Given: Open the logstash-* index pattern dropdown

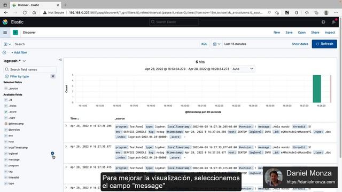Looking at the screenshot, I should [x=14, y=61].
